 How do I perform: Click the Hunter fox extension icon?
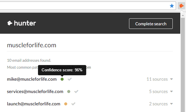click(x=181, y=6)
